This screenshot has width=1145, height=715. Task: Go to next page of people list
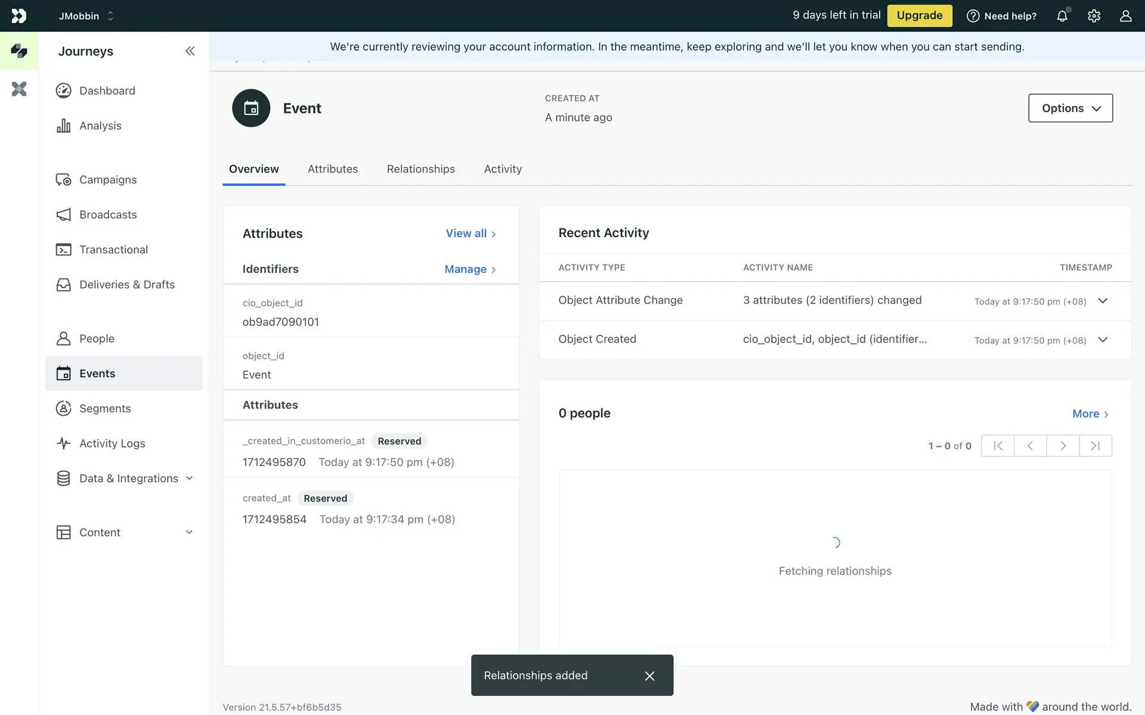point(1063,446)
